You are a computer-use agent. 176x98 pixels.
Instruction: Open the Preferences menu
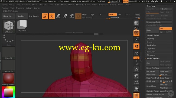[103, 5]
